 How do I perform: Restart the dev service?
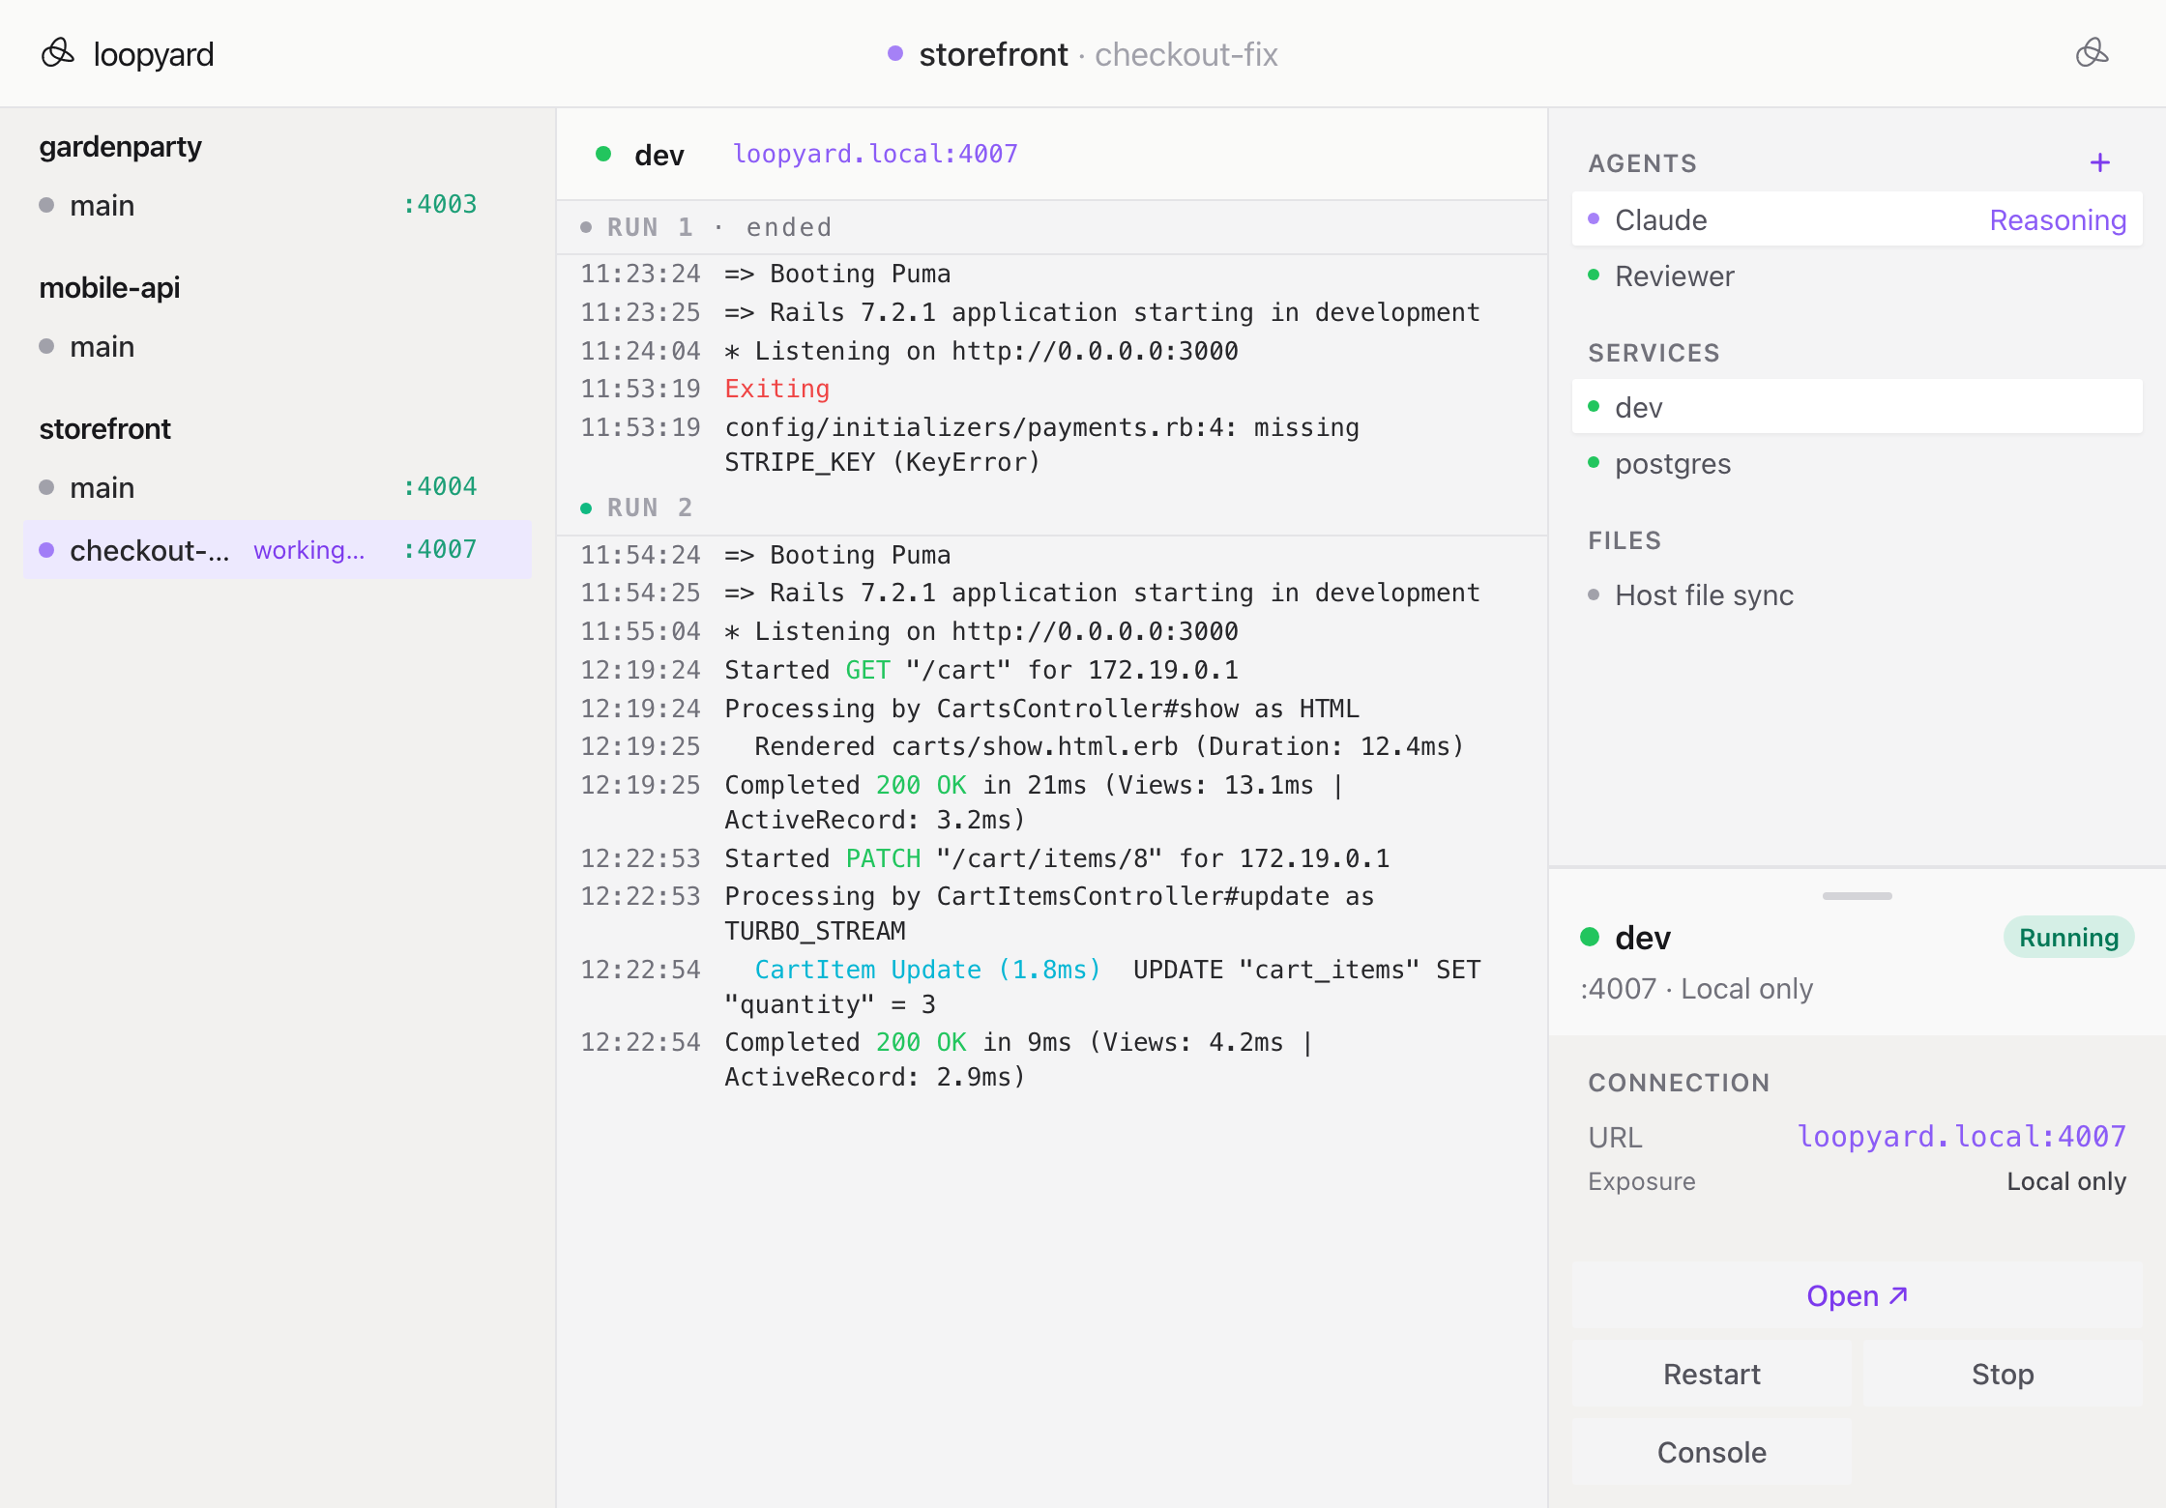(1712, 1374)
